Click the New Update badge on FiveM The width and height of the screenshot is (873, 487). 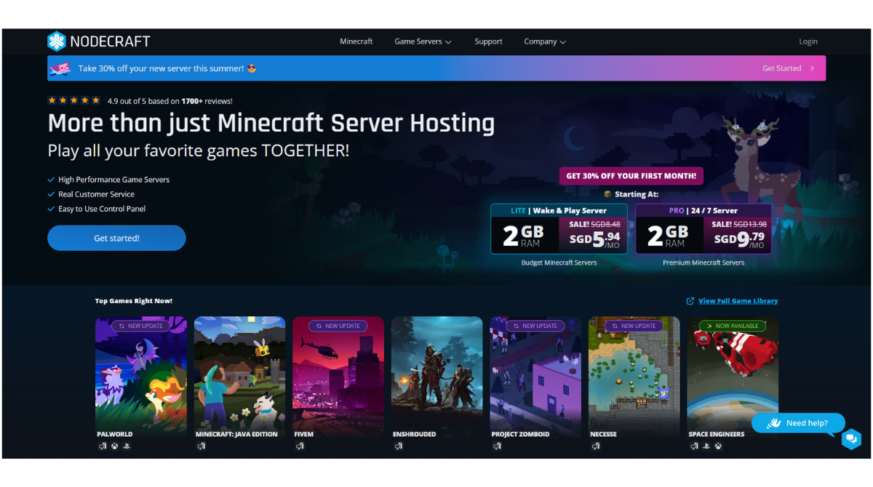[338, 326]
